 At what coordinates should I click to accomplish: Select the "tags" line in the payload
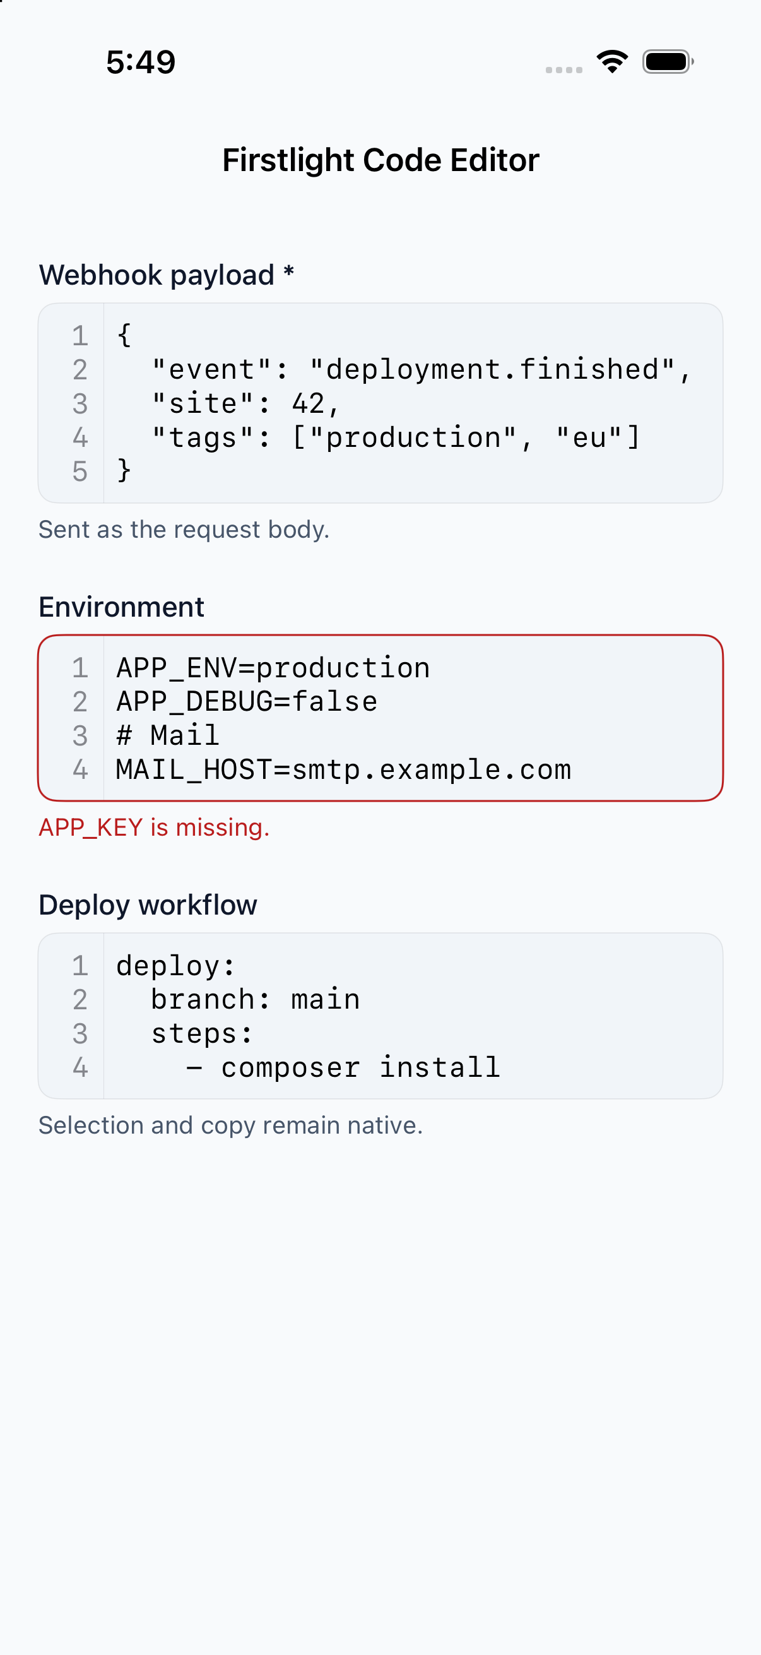coord(395,437)
